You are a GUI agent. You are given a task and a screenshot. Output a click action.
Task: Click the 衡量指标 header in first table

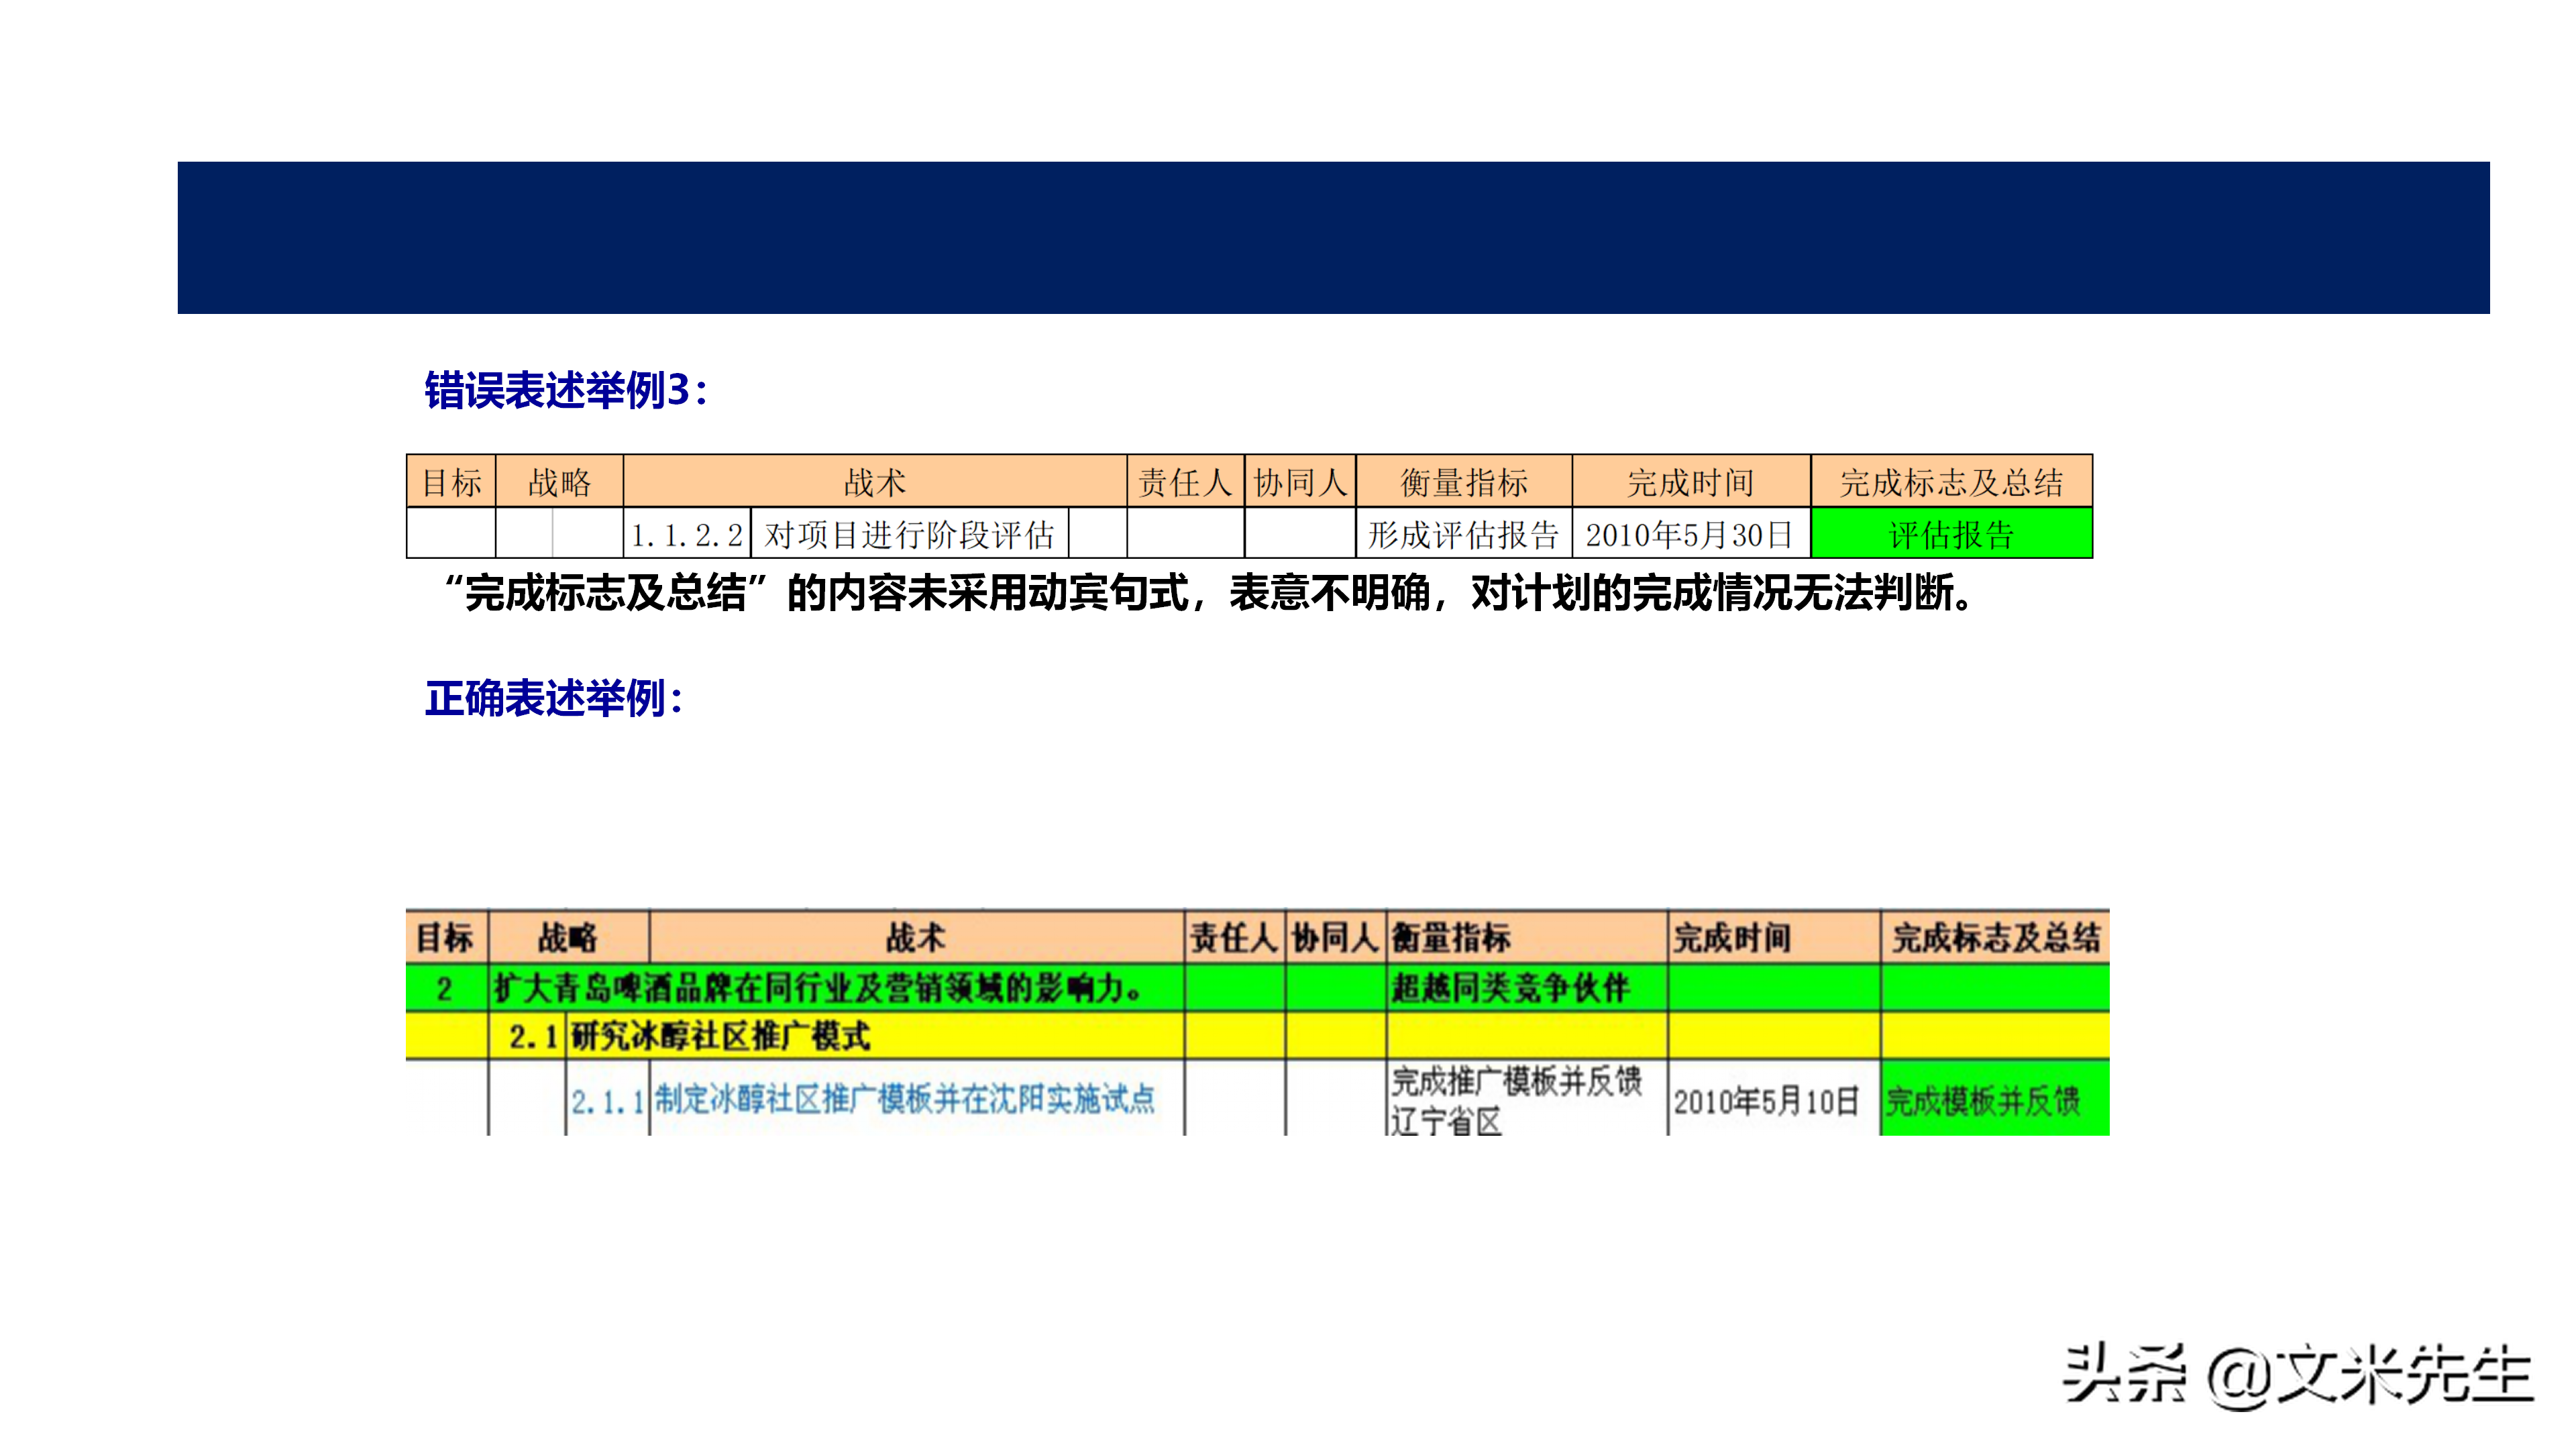pyautogui.click(x=1463, y=483)
